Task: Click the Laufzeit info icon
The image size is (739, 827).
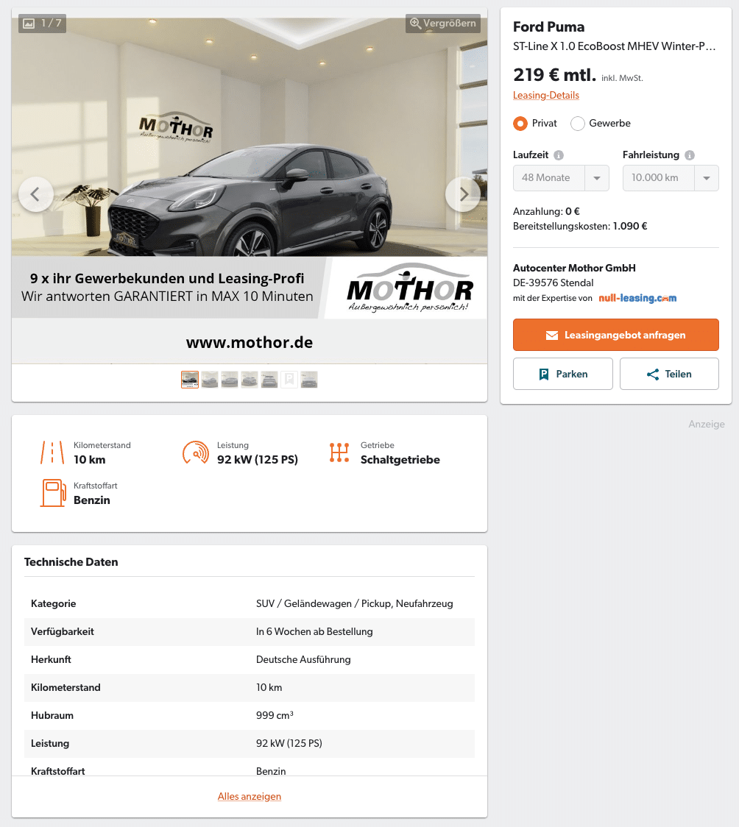Action: point(559,155)
